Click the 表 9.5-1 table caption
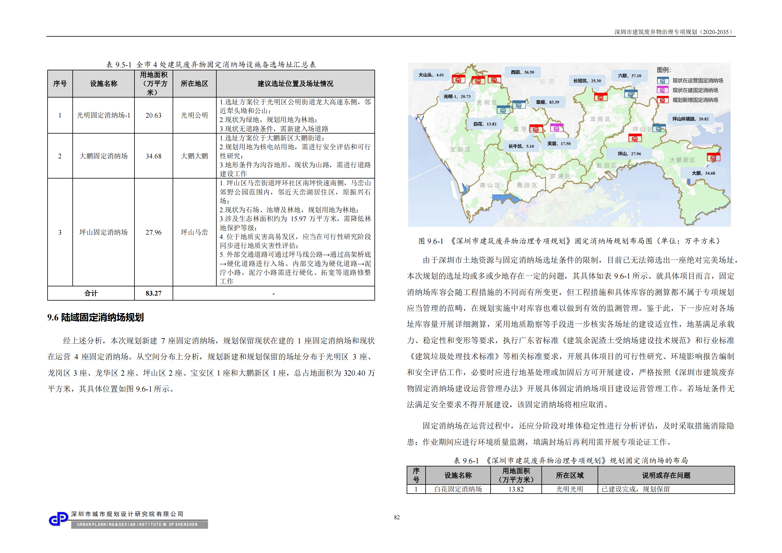 click(211, 64)
